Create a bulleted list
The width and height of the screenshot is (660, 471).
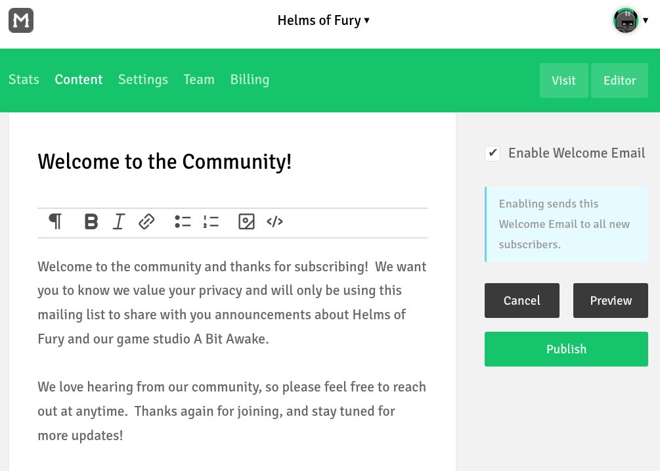(x=183, y=221)
